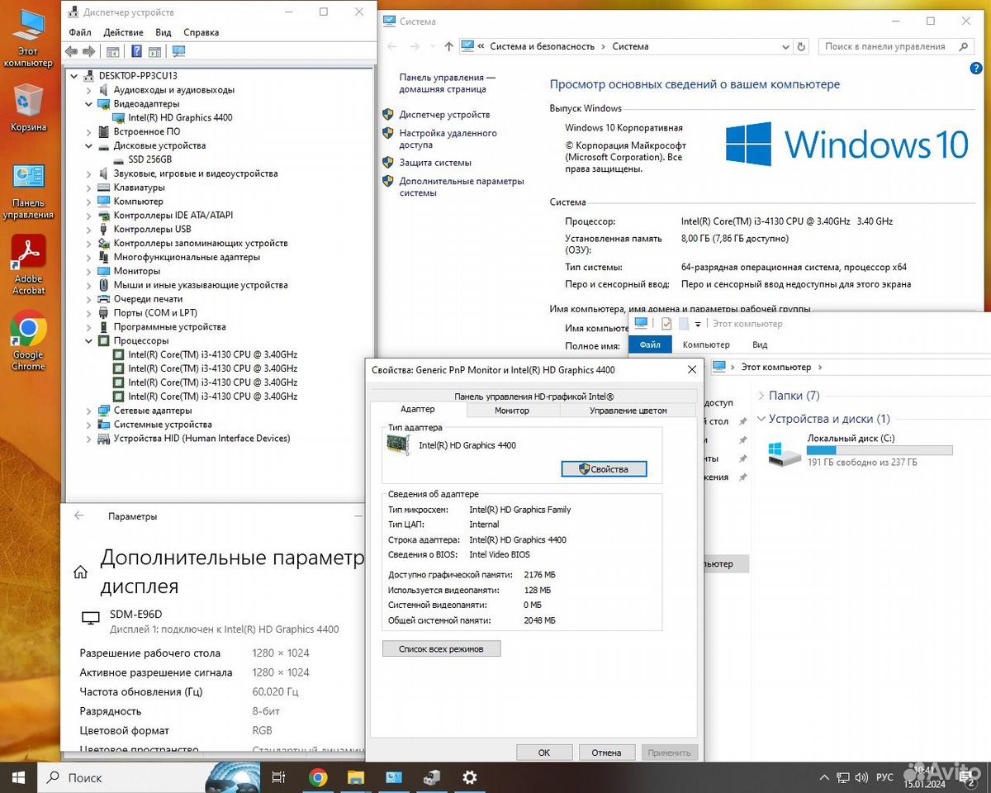Open File Explorer from the taskbar

[356, 777]
